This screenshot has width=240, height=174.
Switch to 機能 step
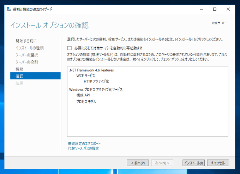(19, 69)
